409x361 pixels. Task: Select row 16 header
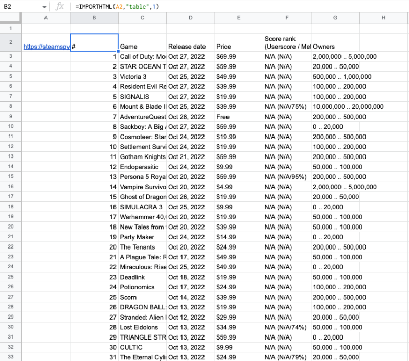click(10, 187)
